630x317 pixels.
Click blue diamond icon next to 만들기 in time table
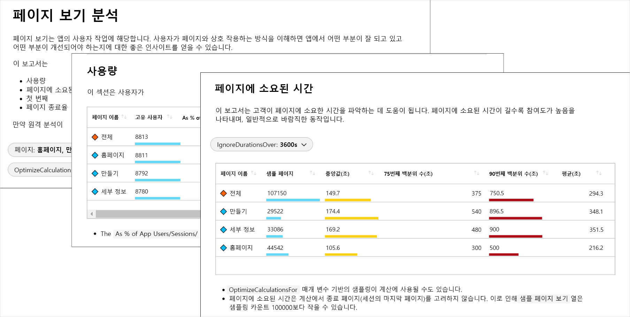(x=224, y=211)
